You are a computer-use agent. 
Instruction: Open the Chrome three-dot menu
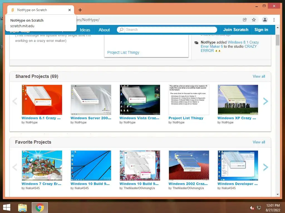[x=274, y=20]
